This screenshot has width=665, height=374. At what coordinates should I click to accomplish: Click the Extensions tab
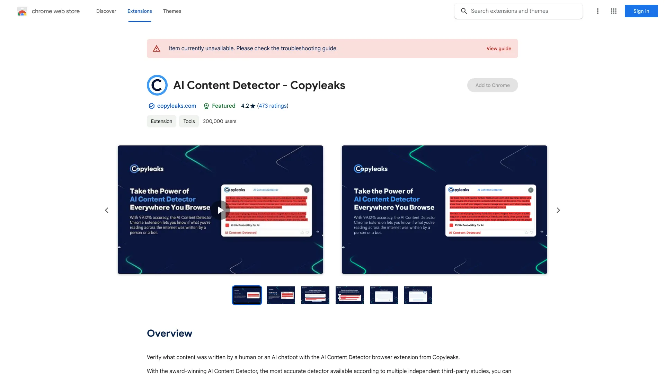139,11
